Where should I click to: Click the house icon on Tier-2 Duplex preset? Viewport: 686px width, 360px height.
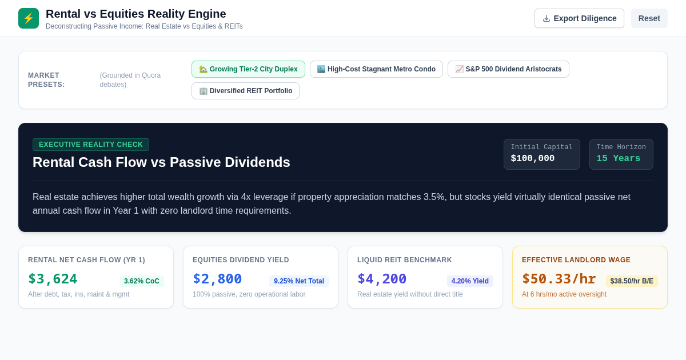point(203,69)
